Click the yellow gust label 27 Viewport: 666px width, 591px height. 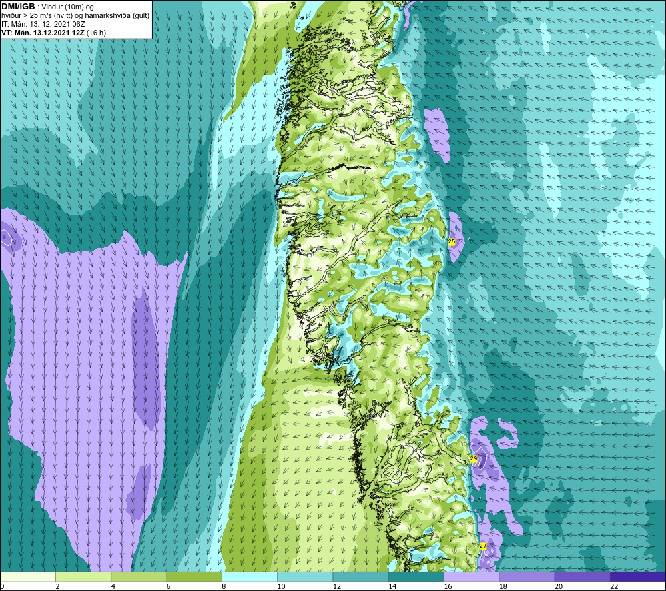pos(482,546)
